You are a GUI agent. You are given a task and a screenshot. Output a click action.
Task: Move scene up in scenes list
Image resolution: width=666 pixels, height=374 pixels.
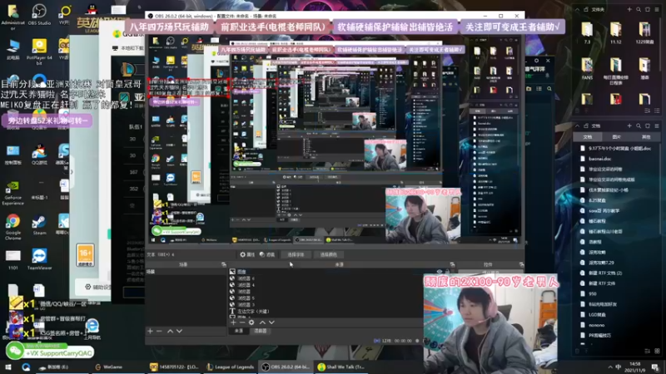(x=170, y=331)
